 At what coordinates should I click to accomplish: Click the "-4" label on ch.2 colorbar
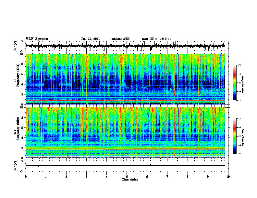point(239,127)
